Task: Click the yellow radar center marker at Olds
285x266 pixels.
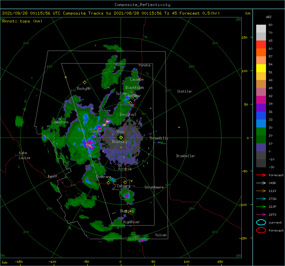Action: [x=121, y=138]
